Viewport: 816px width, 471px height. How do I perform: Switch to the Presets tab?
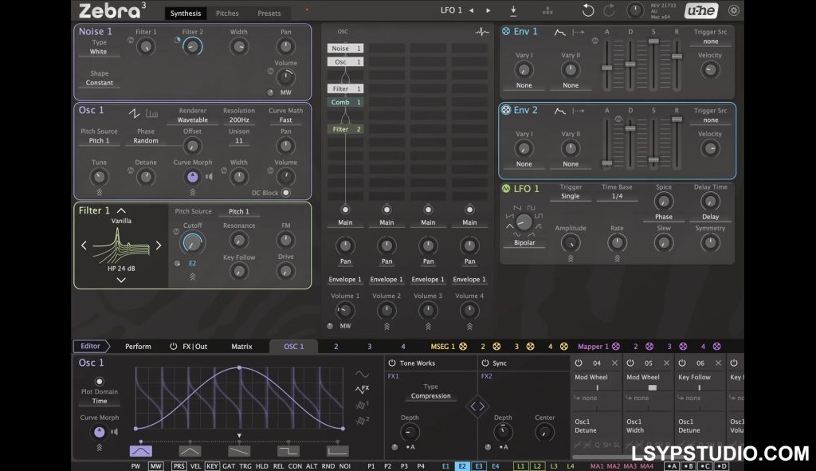tap(269, 14)
